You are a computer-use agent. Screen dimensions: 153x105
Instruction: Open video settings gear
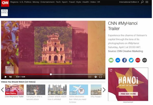point(96,77)
